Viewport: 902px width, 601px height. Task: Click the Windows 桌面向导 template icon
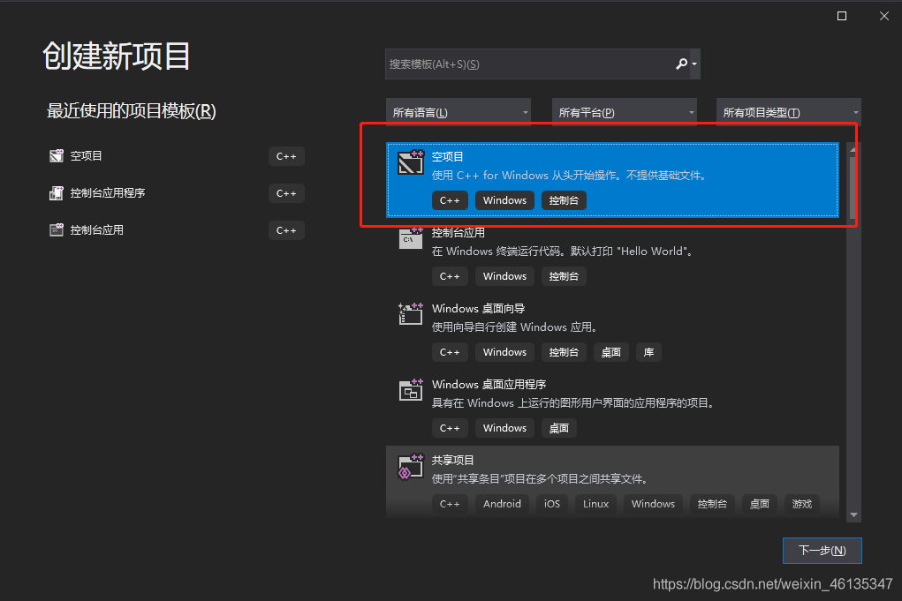(x=410, y=314)
